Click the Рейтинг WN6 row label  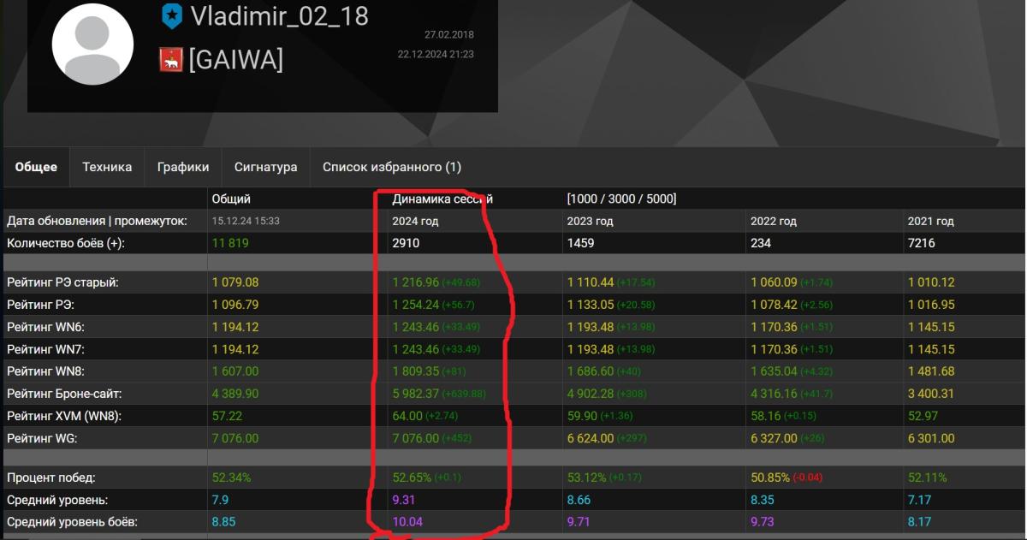click(x=45, y=327)
